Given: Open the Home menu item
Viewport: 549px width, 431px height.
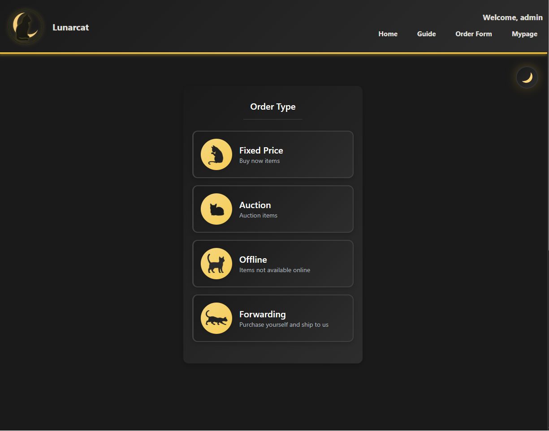Looking at the screenshot, I should point(388,34).
